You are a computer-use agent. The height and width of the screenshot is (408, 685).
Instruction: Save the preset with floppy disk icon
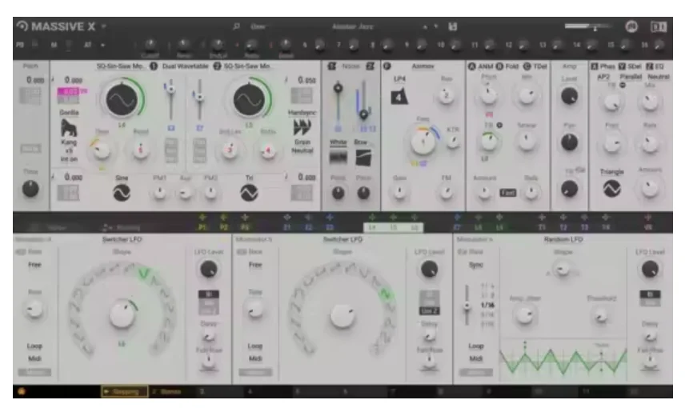click(x=453, y=26)
